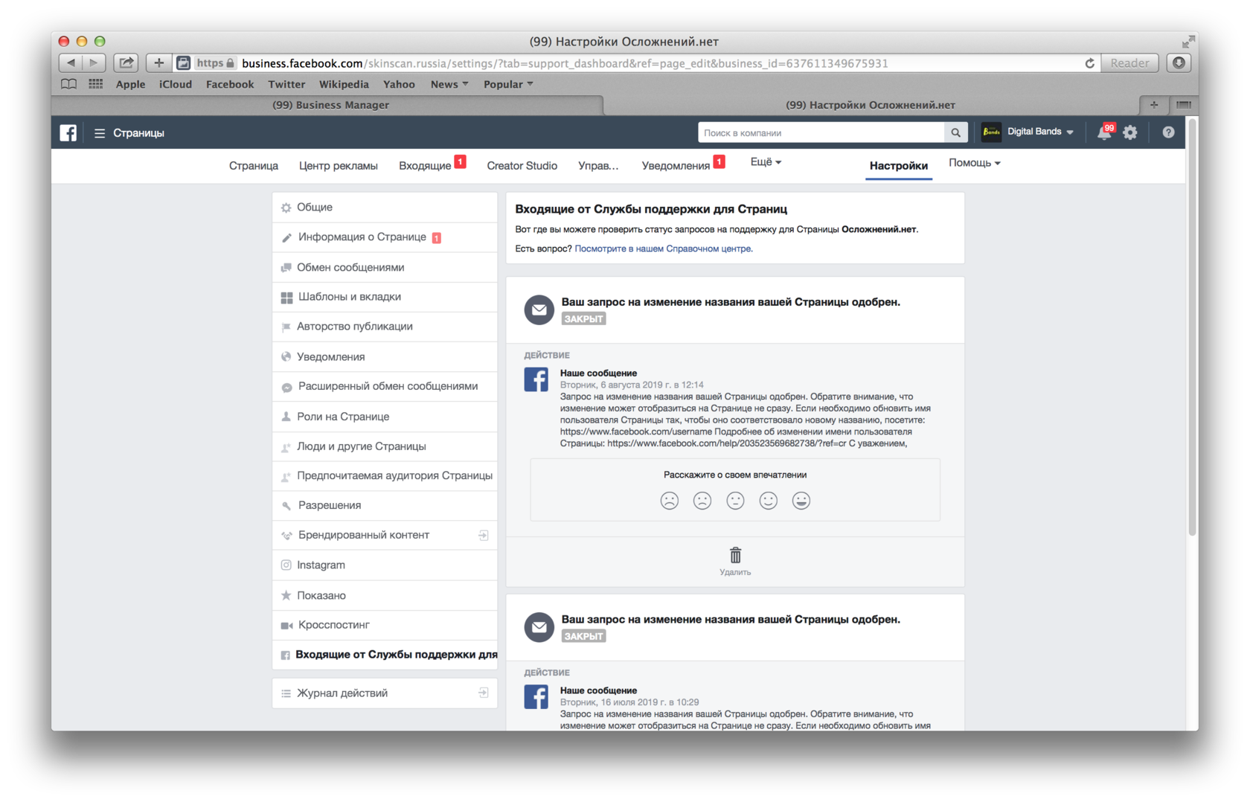Image resolution: width=1250 pixels, height=802 pixels.
Task: Open Брендированный контент settings
Action: (385, 535)
